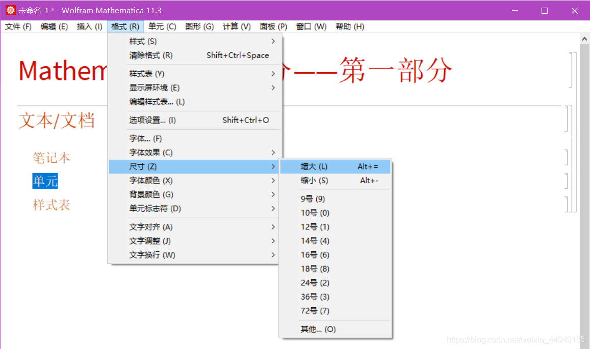Set font size to 10号
Screen dimensions: 590x349
point(335,213)
